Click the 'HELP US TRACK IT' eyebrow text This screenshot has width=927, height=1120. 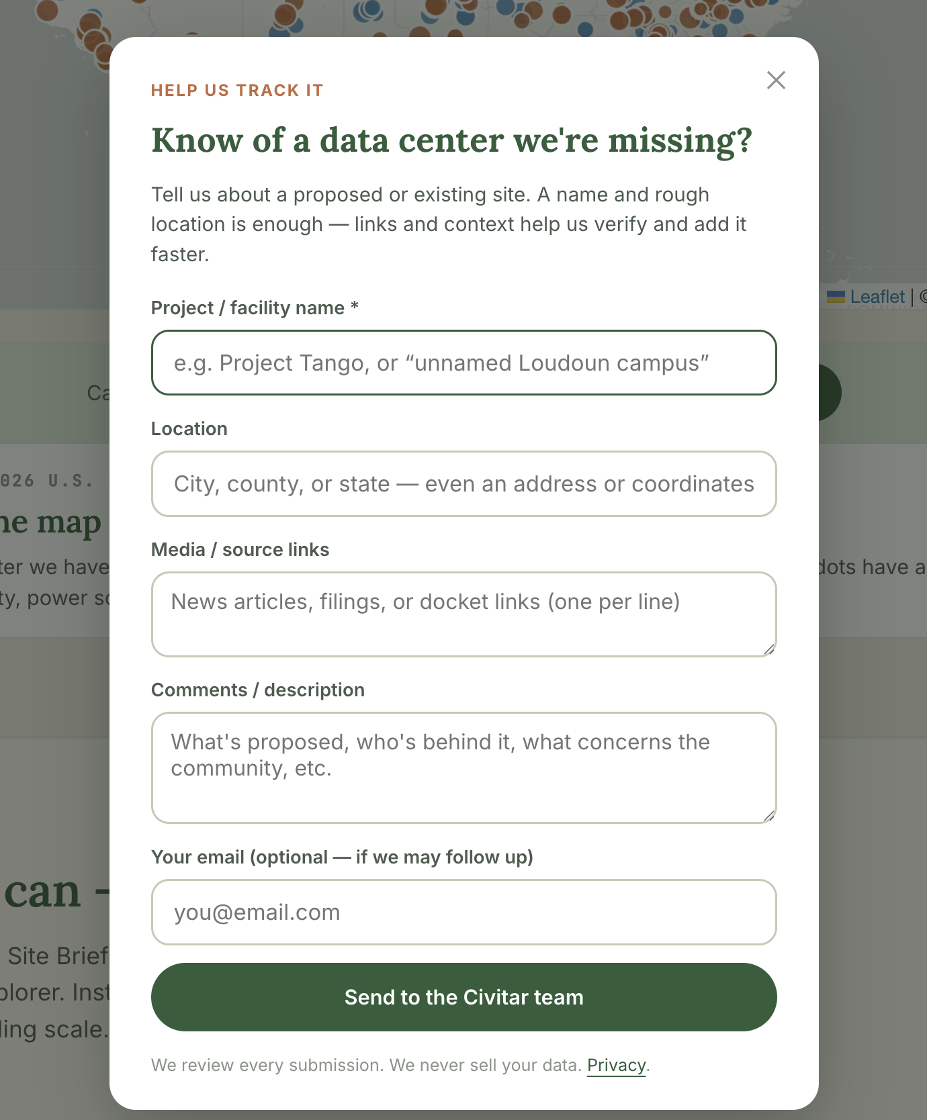[x=237, y=91]
